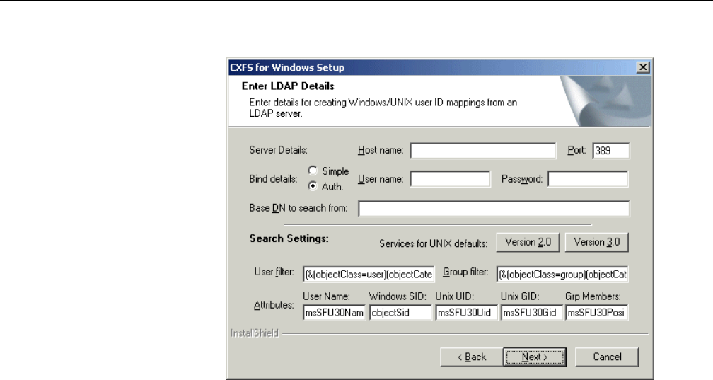This screenshot has width=713, height=380.
Task: Edit the Grp Members attribute field
Action: pyautogui.click(x=596, y=313)
